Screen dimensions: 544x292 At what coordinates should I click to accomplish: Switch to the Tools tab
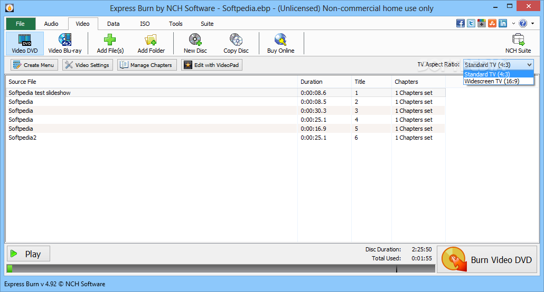175,24
